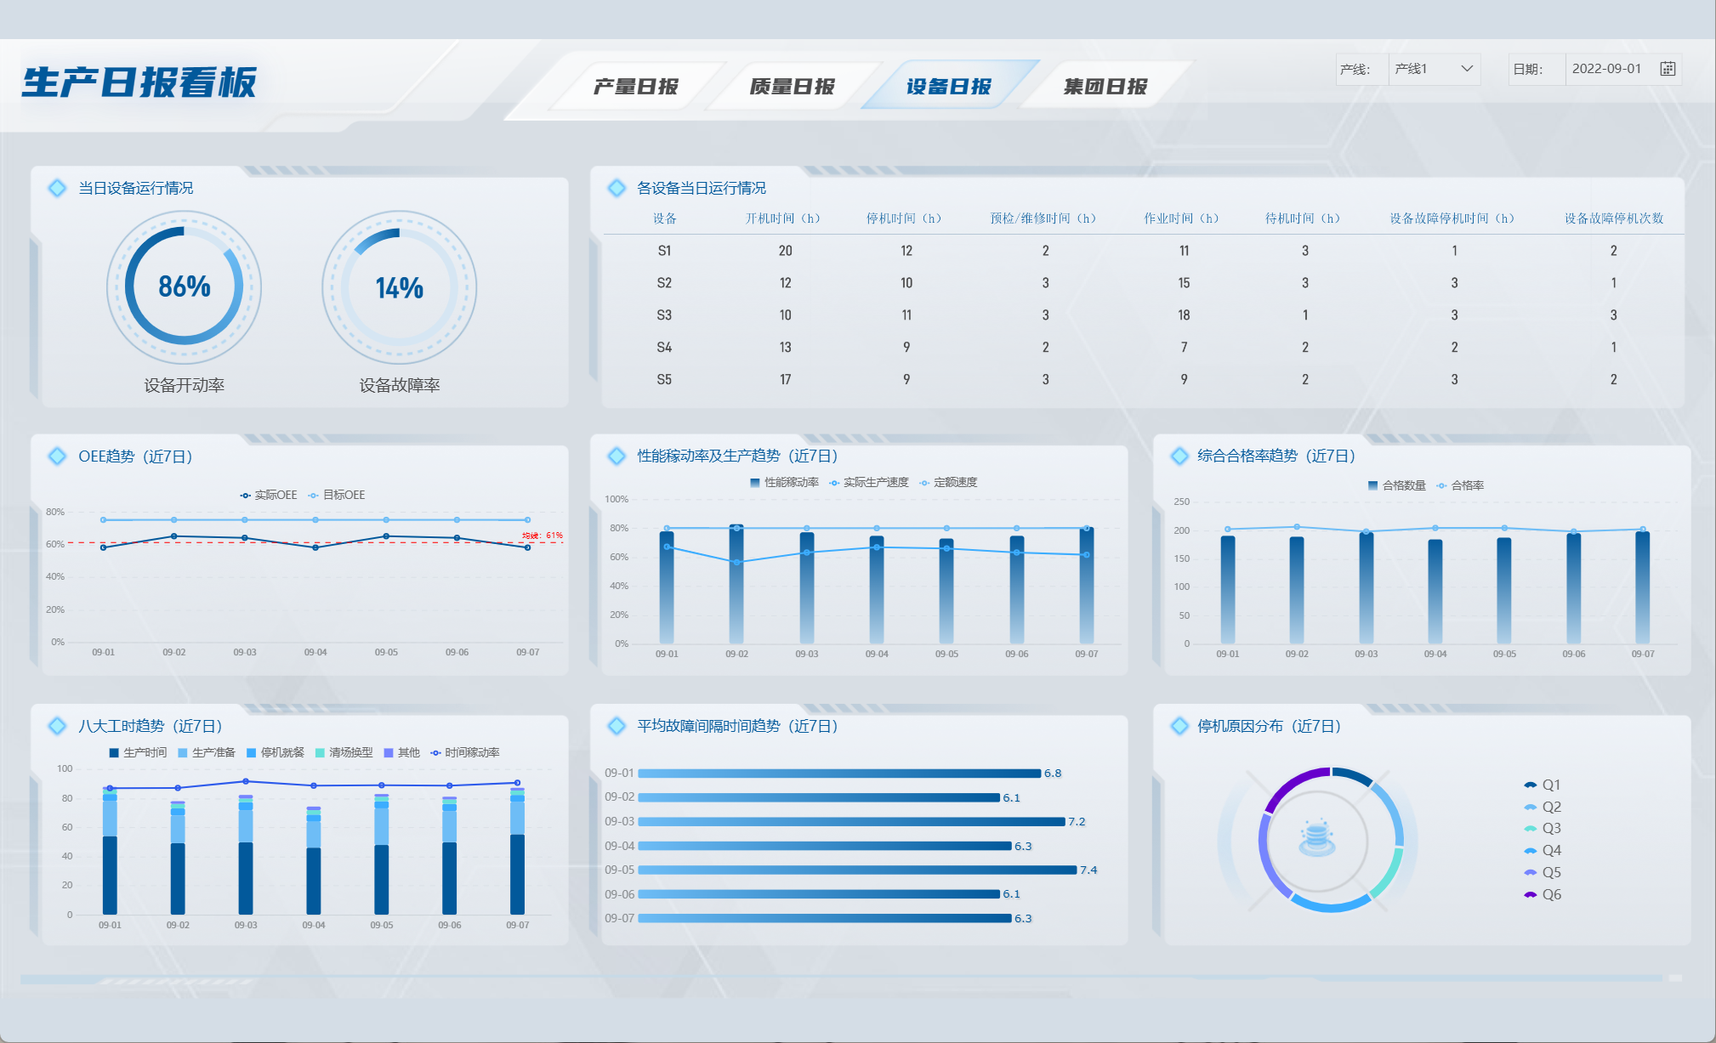Click diamond icon beside 各设备当日运行情况 title

coord(617,188)
